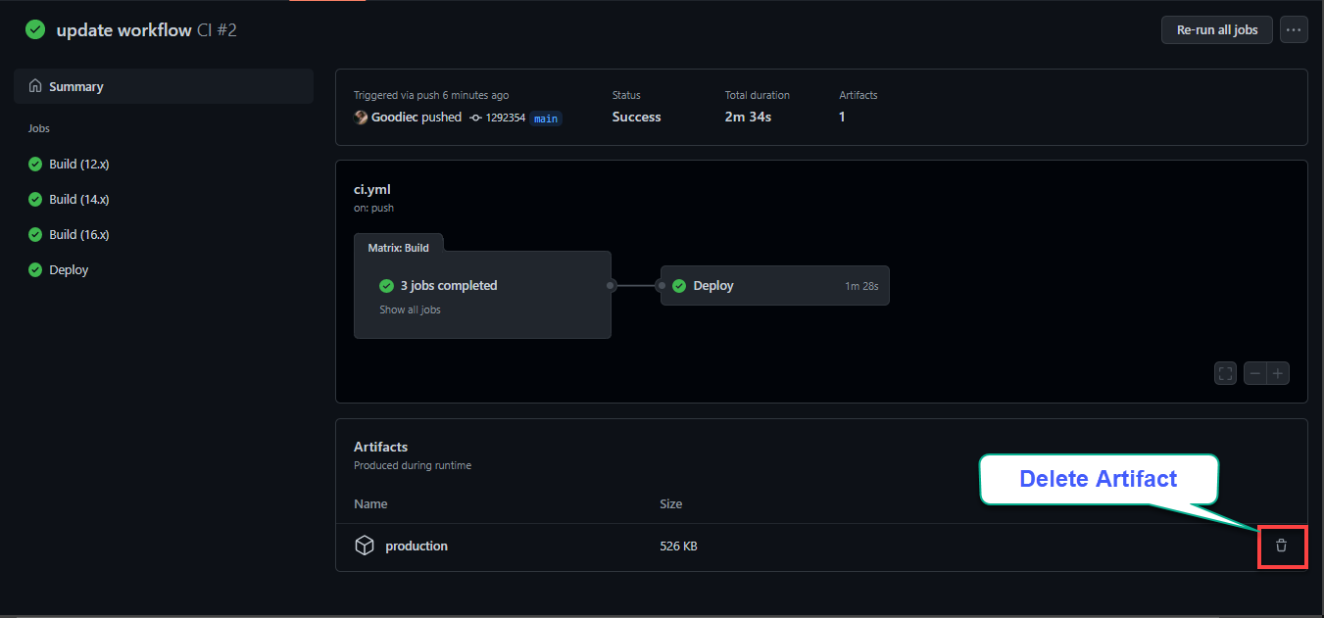Viewport: 1324px width, 618px height.
Task: Delete the production artifact with trash icon
Action: [x=1281, y=546]
